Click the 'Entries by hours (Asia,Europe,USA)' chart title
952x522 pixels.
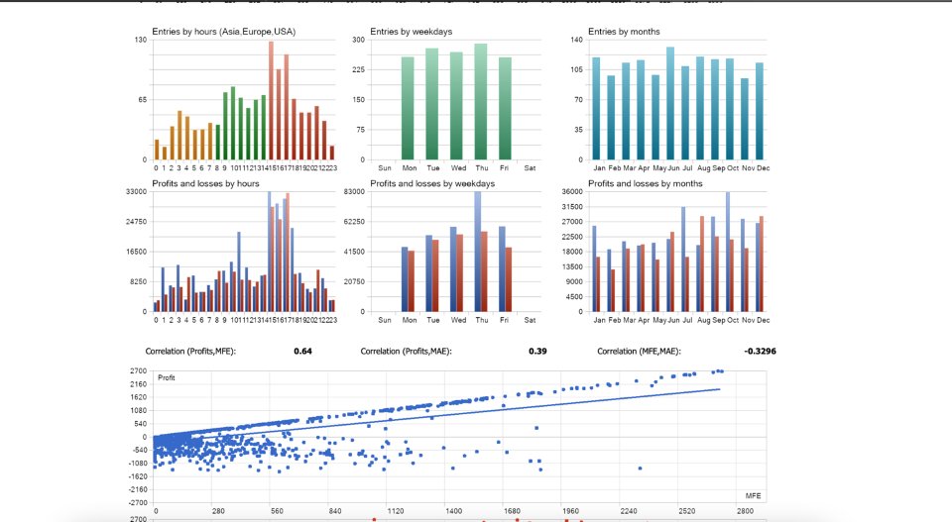223,32
